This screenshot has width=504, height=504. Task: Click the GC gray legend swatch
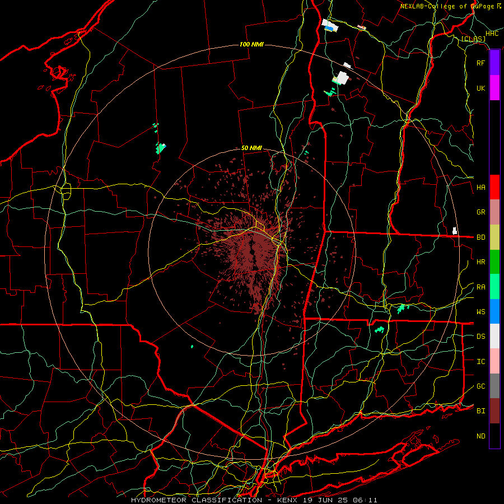[x=494, y=386]
